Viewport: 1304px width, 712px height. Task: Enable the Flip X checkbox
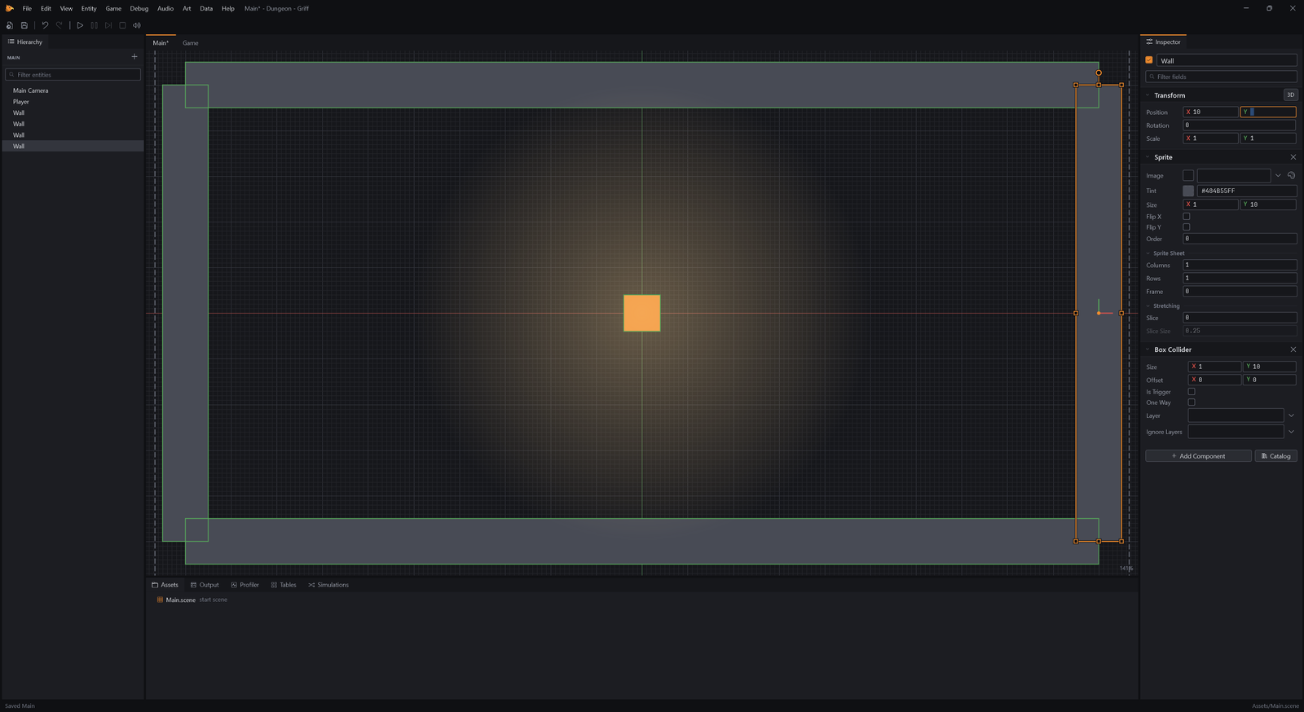tap(1187, 217)
